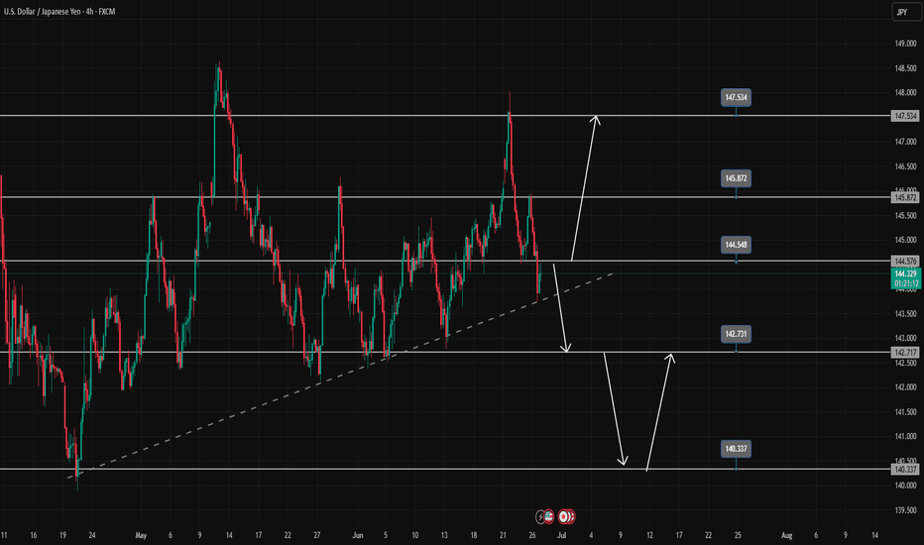This screenshot has width=924, height=545.
Task: Click the lightning bolt event icon
Action: click(540, 517)
